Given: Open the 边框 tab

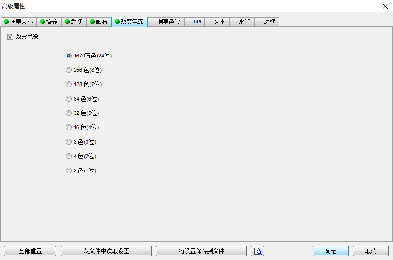Looking at the screenshot, I should click(267, 22).
